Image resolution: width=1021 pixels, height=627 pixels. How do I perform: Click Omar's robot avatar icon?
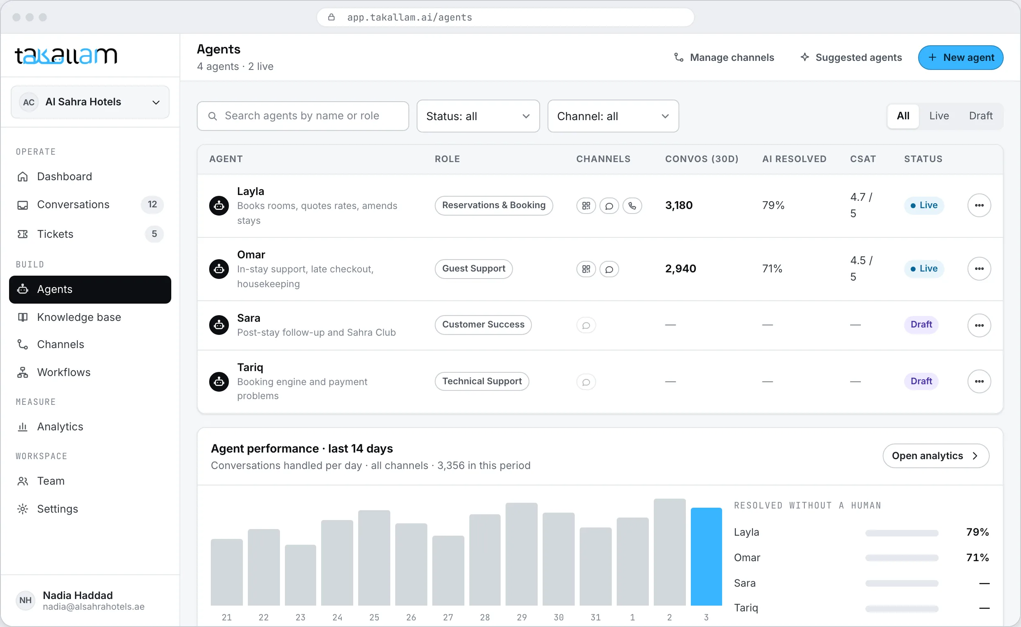point(219,269)
